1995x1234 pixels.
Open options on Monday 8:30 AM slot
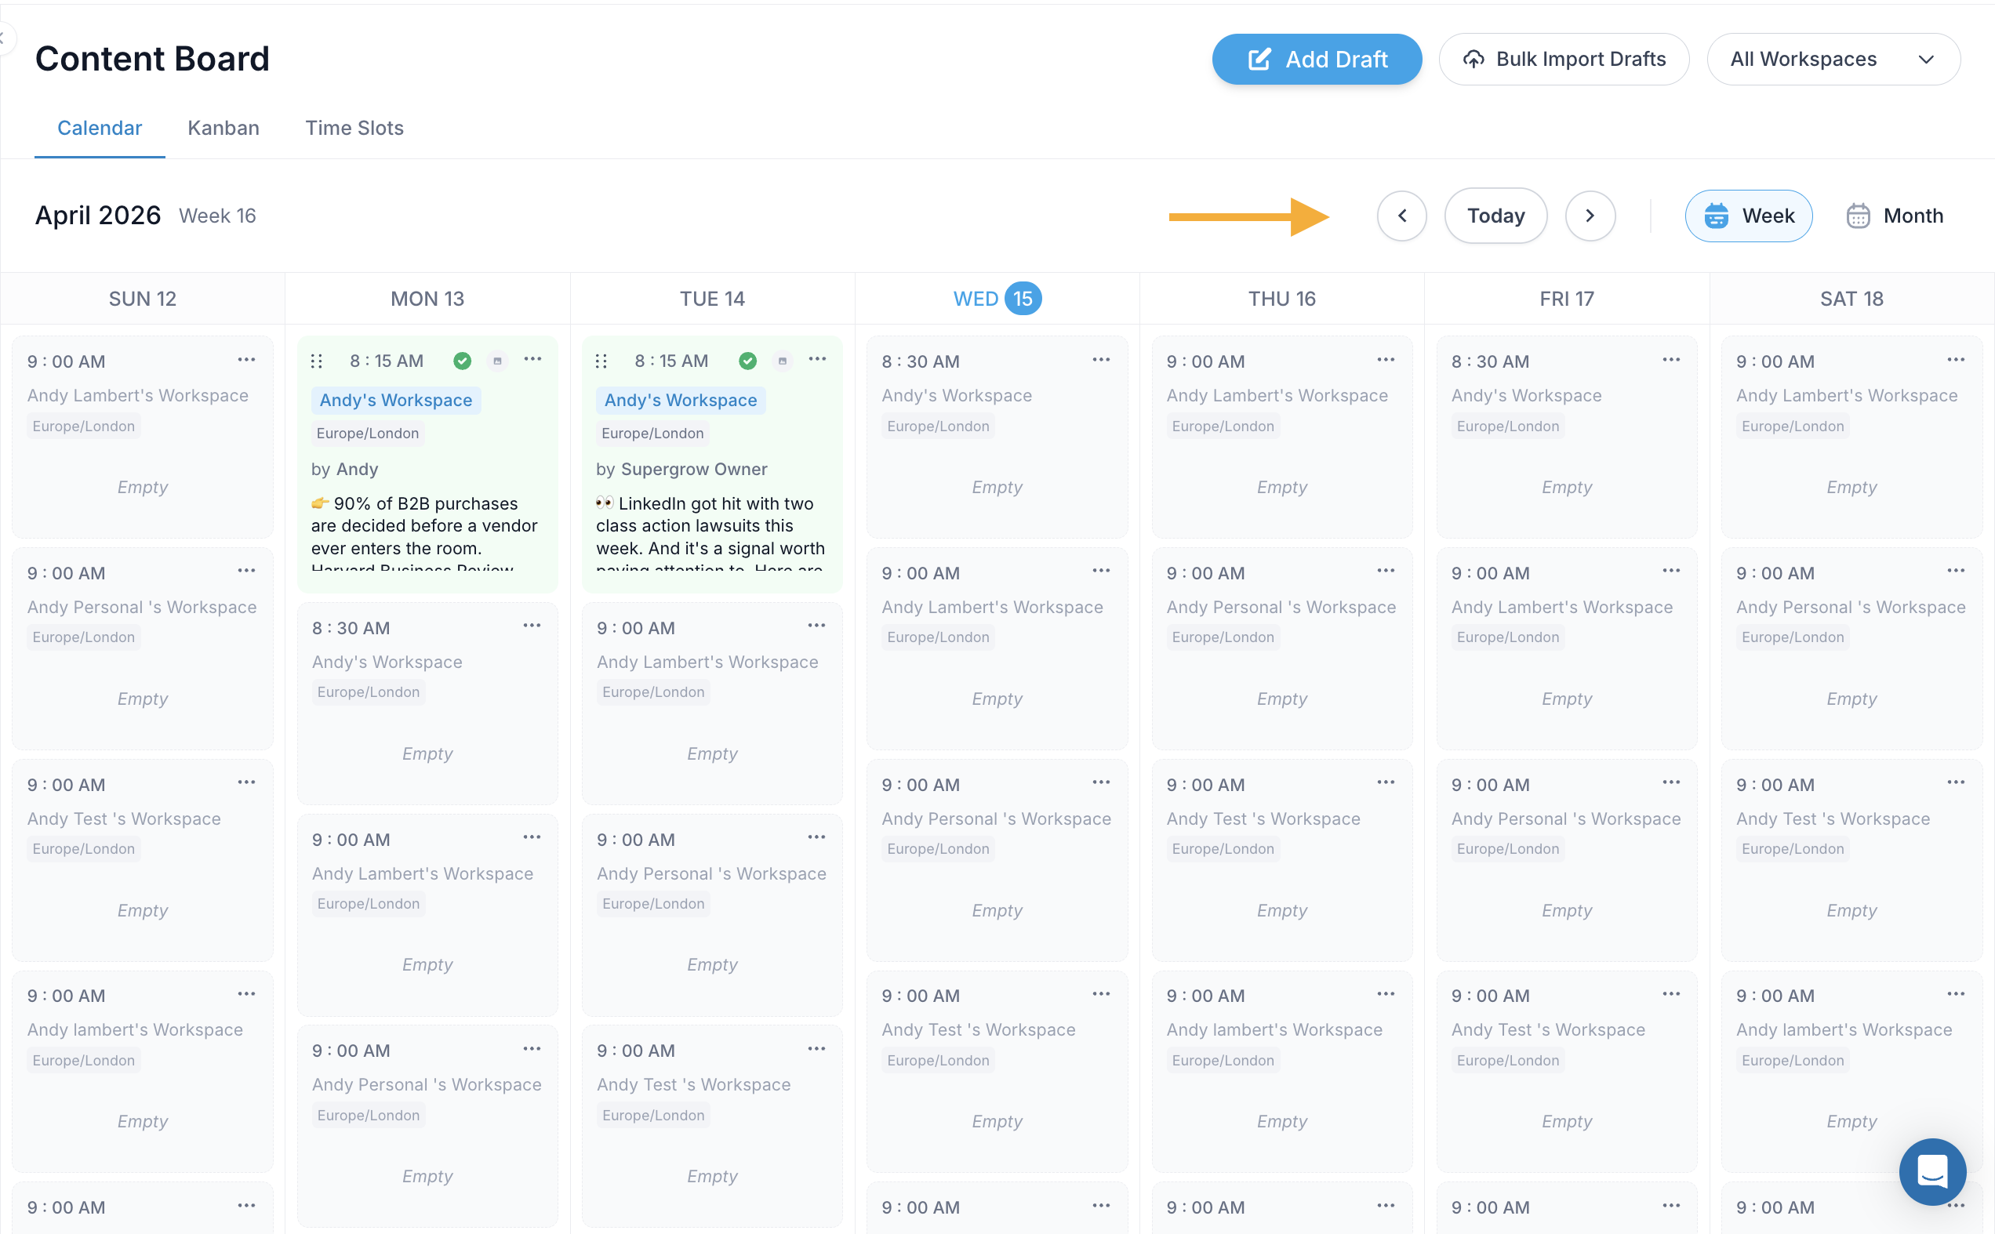pos(532,626)
